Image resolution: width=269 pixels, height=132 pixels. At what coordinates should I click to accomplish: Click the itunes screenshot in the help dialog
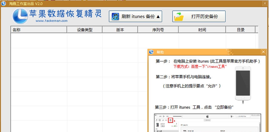point(208,123)
